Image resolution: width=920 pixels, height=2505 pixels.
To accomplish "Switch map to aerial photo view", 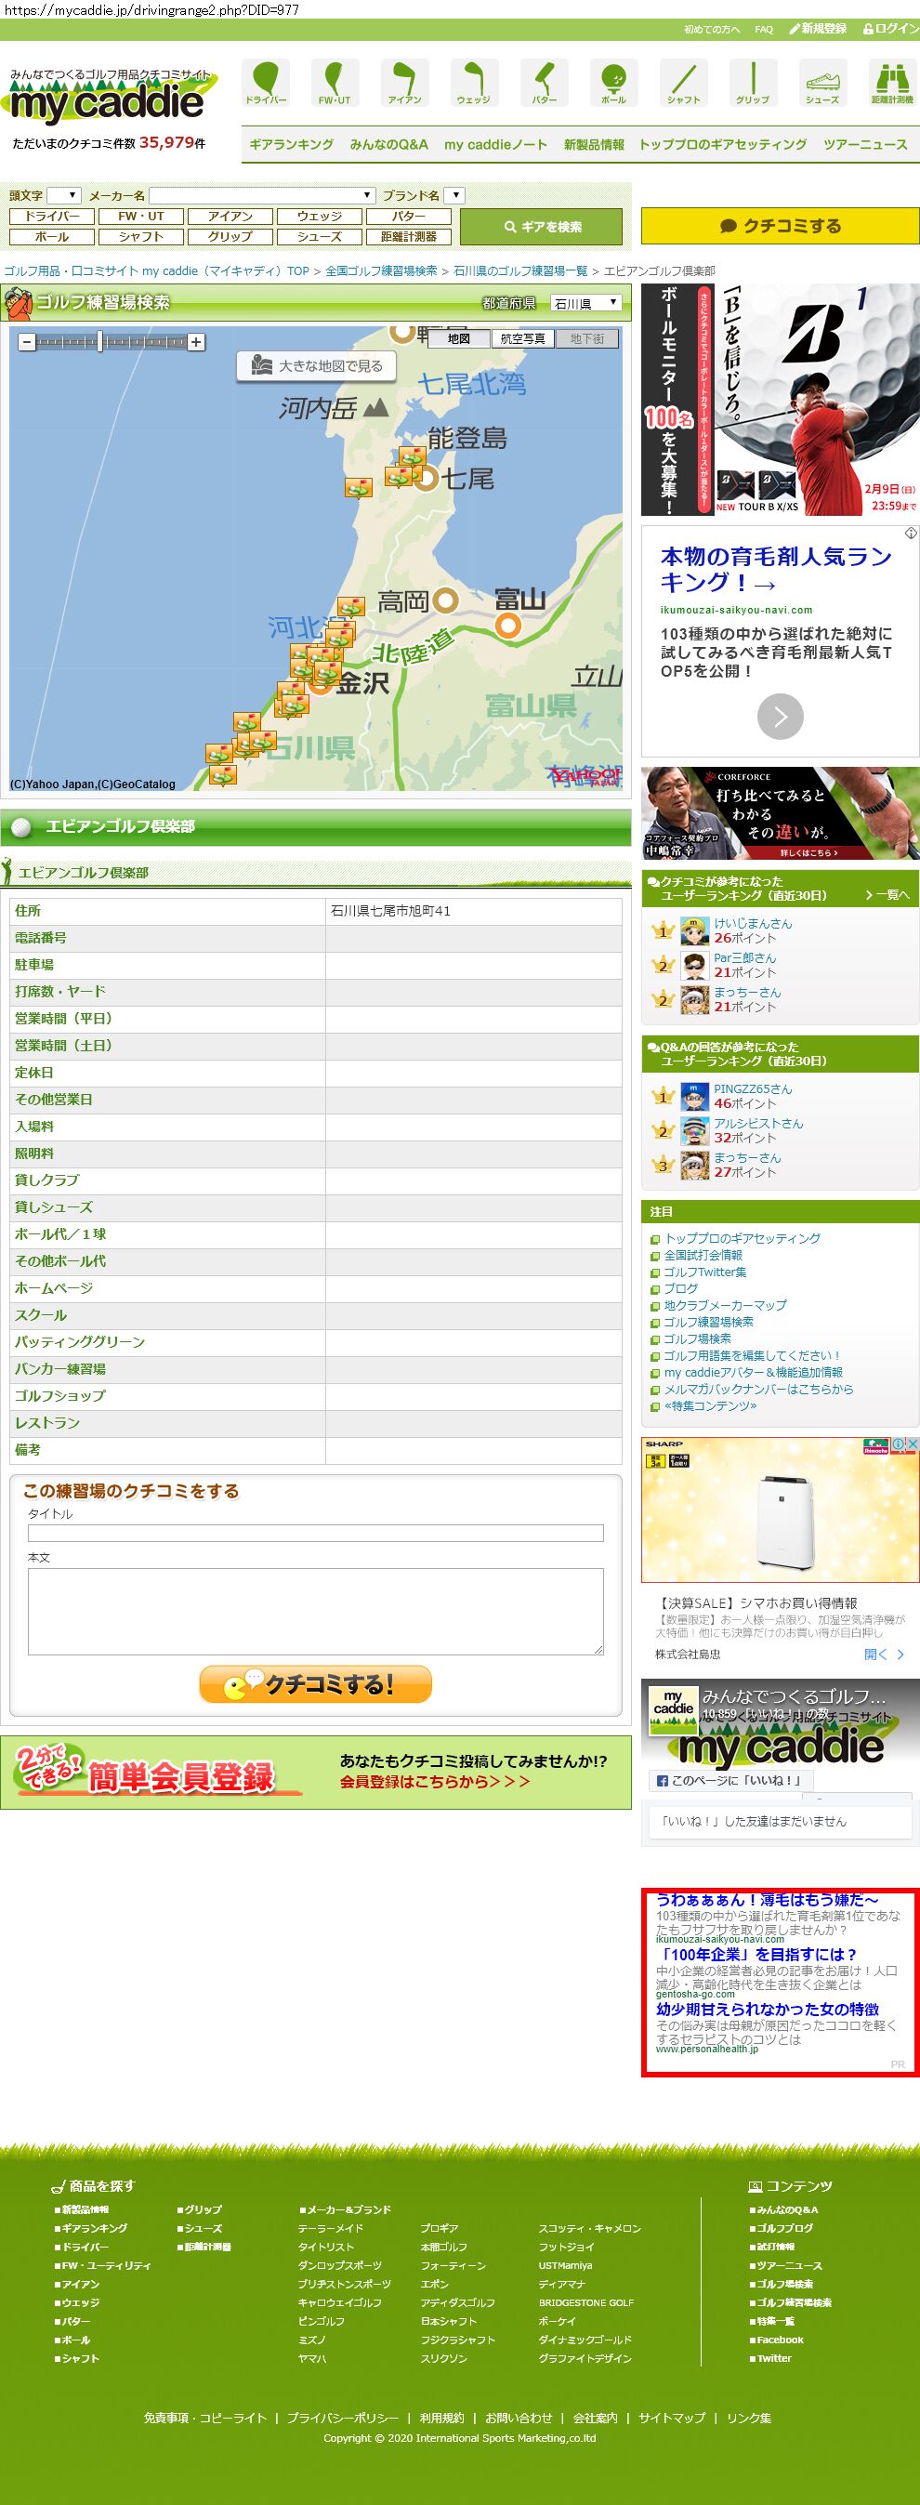I will pyautogui.click(x=522, y=339).
